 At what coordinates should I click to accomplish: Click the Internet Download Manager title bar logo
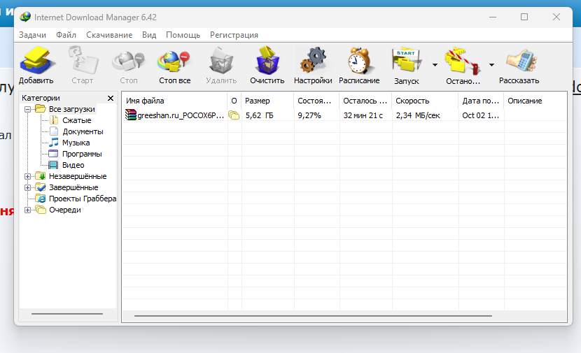[25, 17]
